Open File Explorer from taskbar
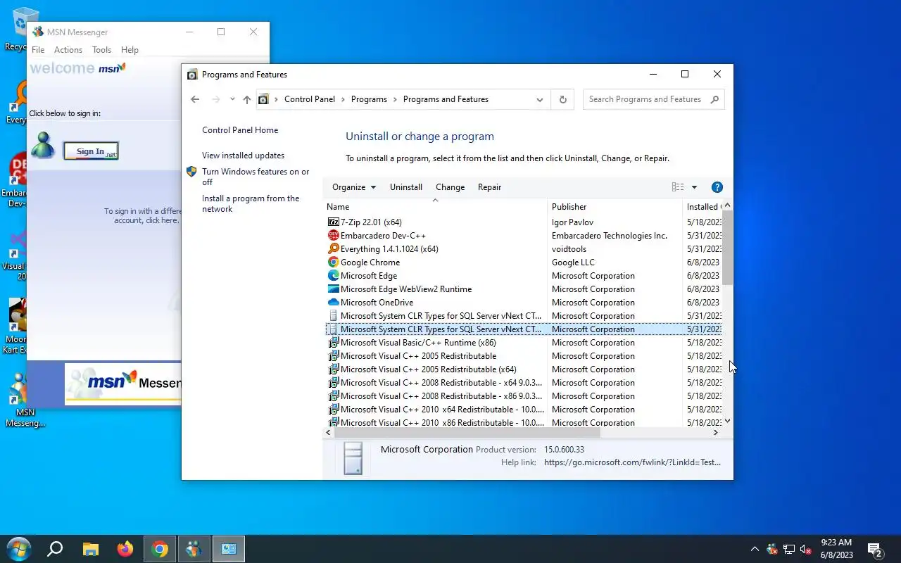 coord(90,549)
